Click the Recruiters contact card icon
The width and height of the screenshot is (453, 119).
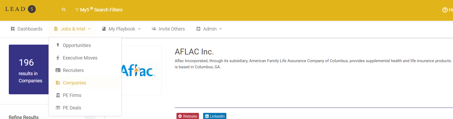[x=58, y=70]
